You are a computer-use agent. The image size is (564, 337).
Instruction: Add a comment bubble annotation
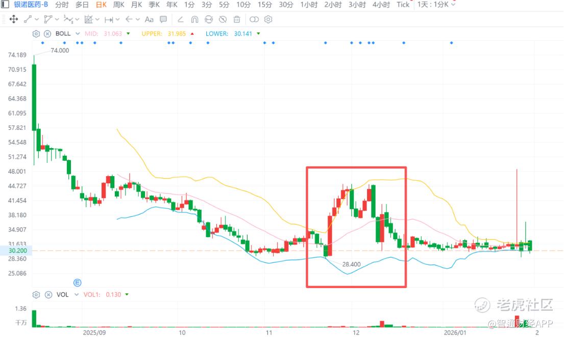pyautogui.click(x=163, y=19)
